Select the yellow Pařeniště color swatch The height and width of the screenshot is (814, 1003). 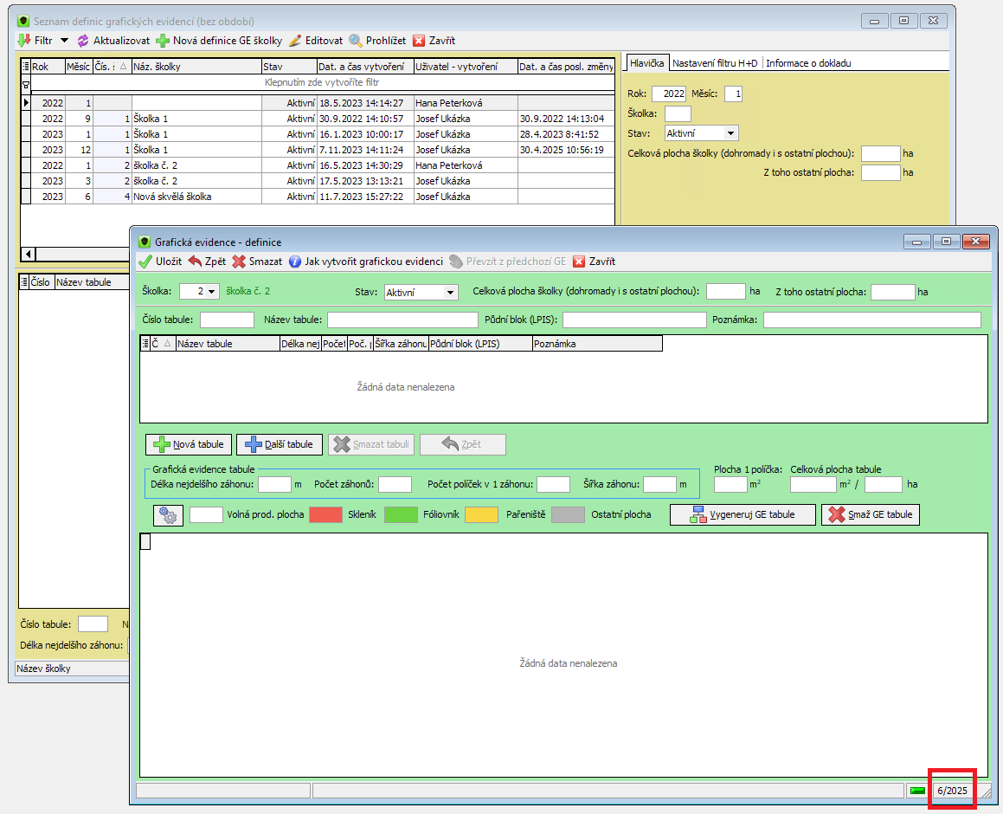(482, 514)
